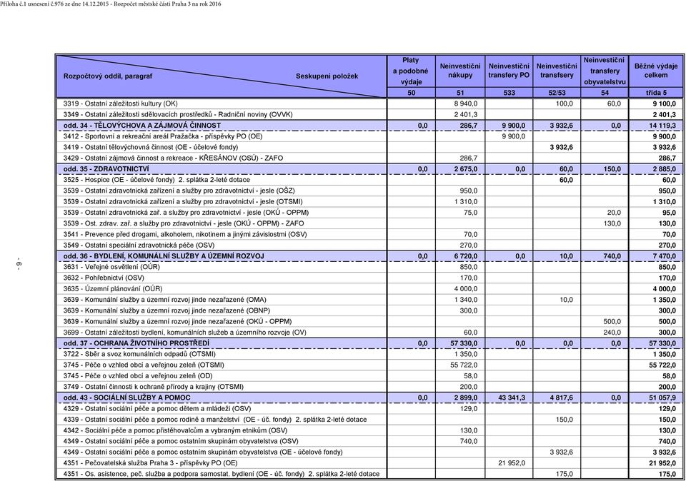Click the value '2 675,0' in odd. 35
The width and height of the screenshot is (686, 481).
click(466, 169)
